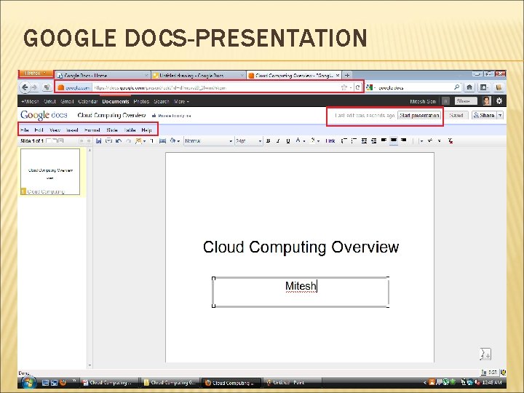524x393 pixels.
Task: Open the Firefox menu button
Action: tap(36, 74)
